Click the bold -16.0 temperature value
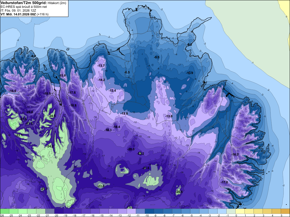Screen dimensions: 290x217 tap(13, 91)
